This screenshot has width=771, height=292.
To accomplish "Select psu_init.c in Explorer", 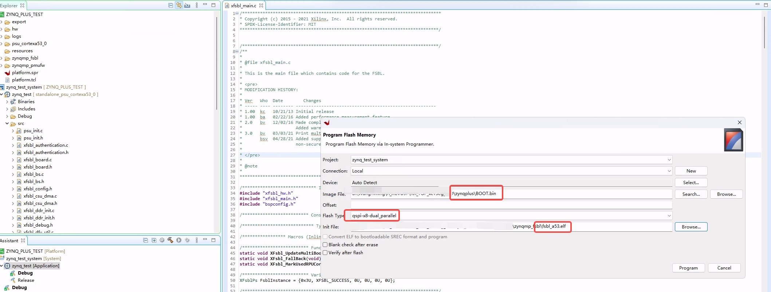I will (x=33, y=131).
